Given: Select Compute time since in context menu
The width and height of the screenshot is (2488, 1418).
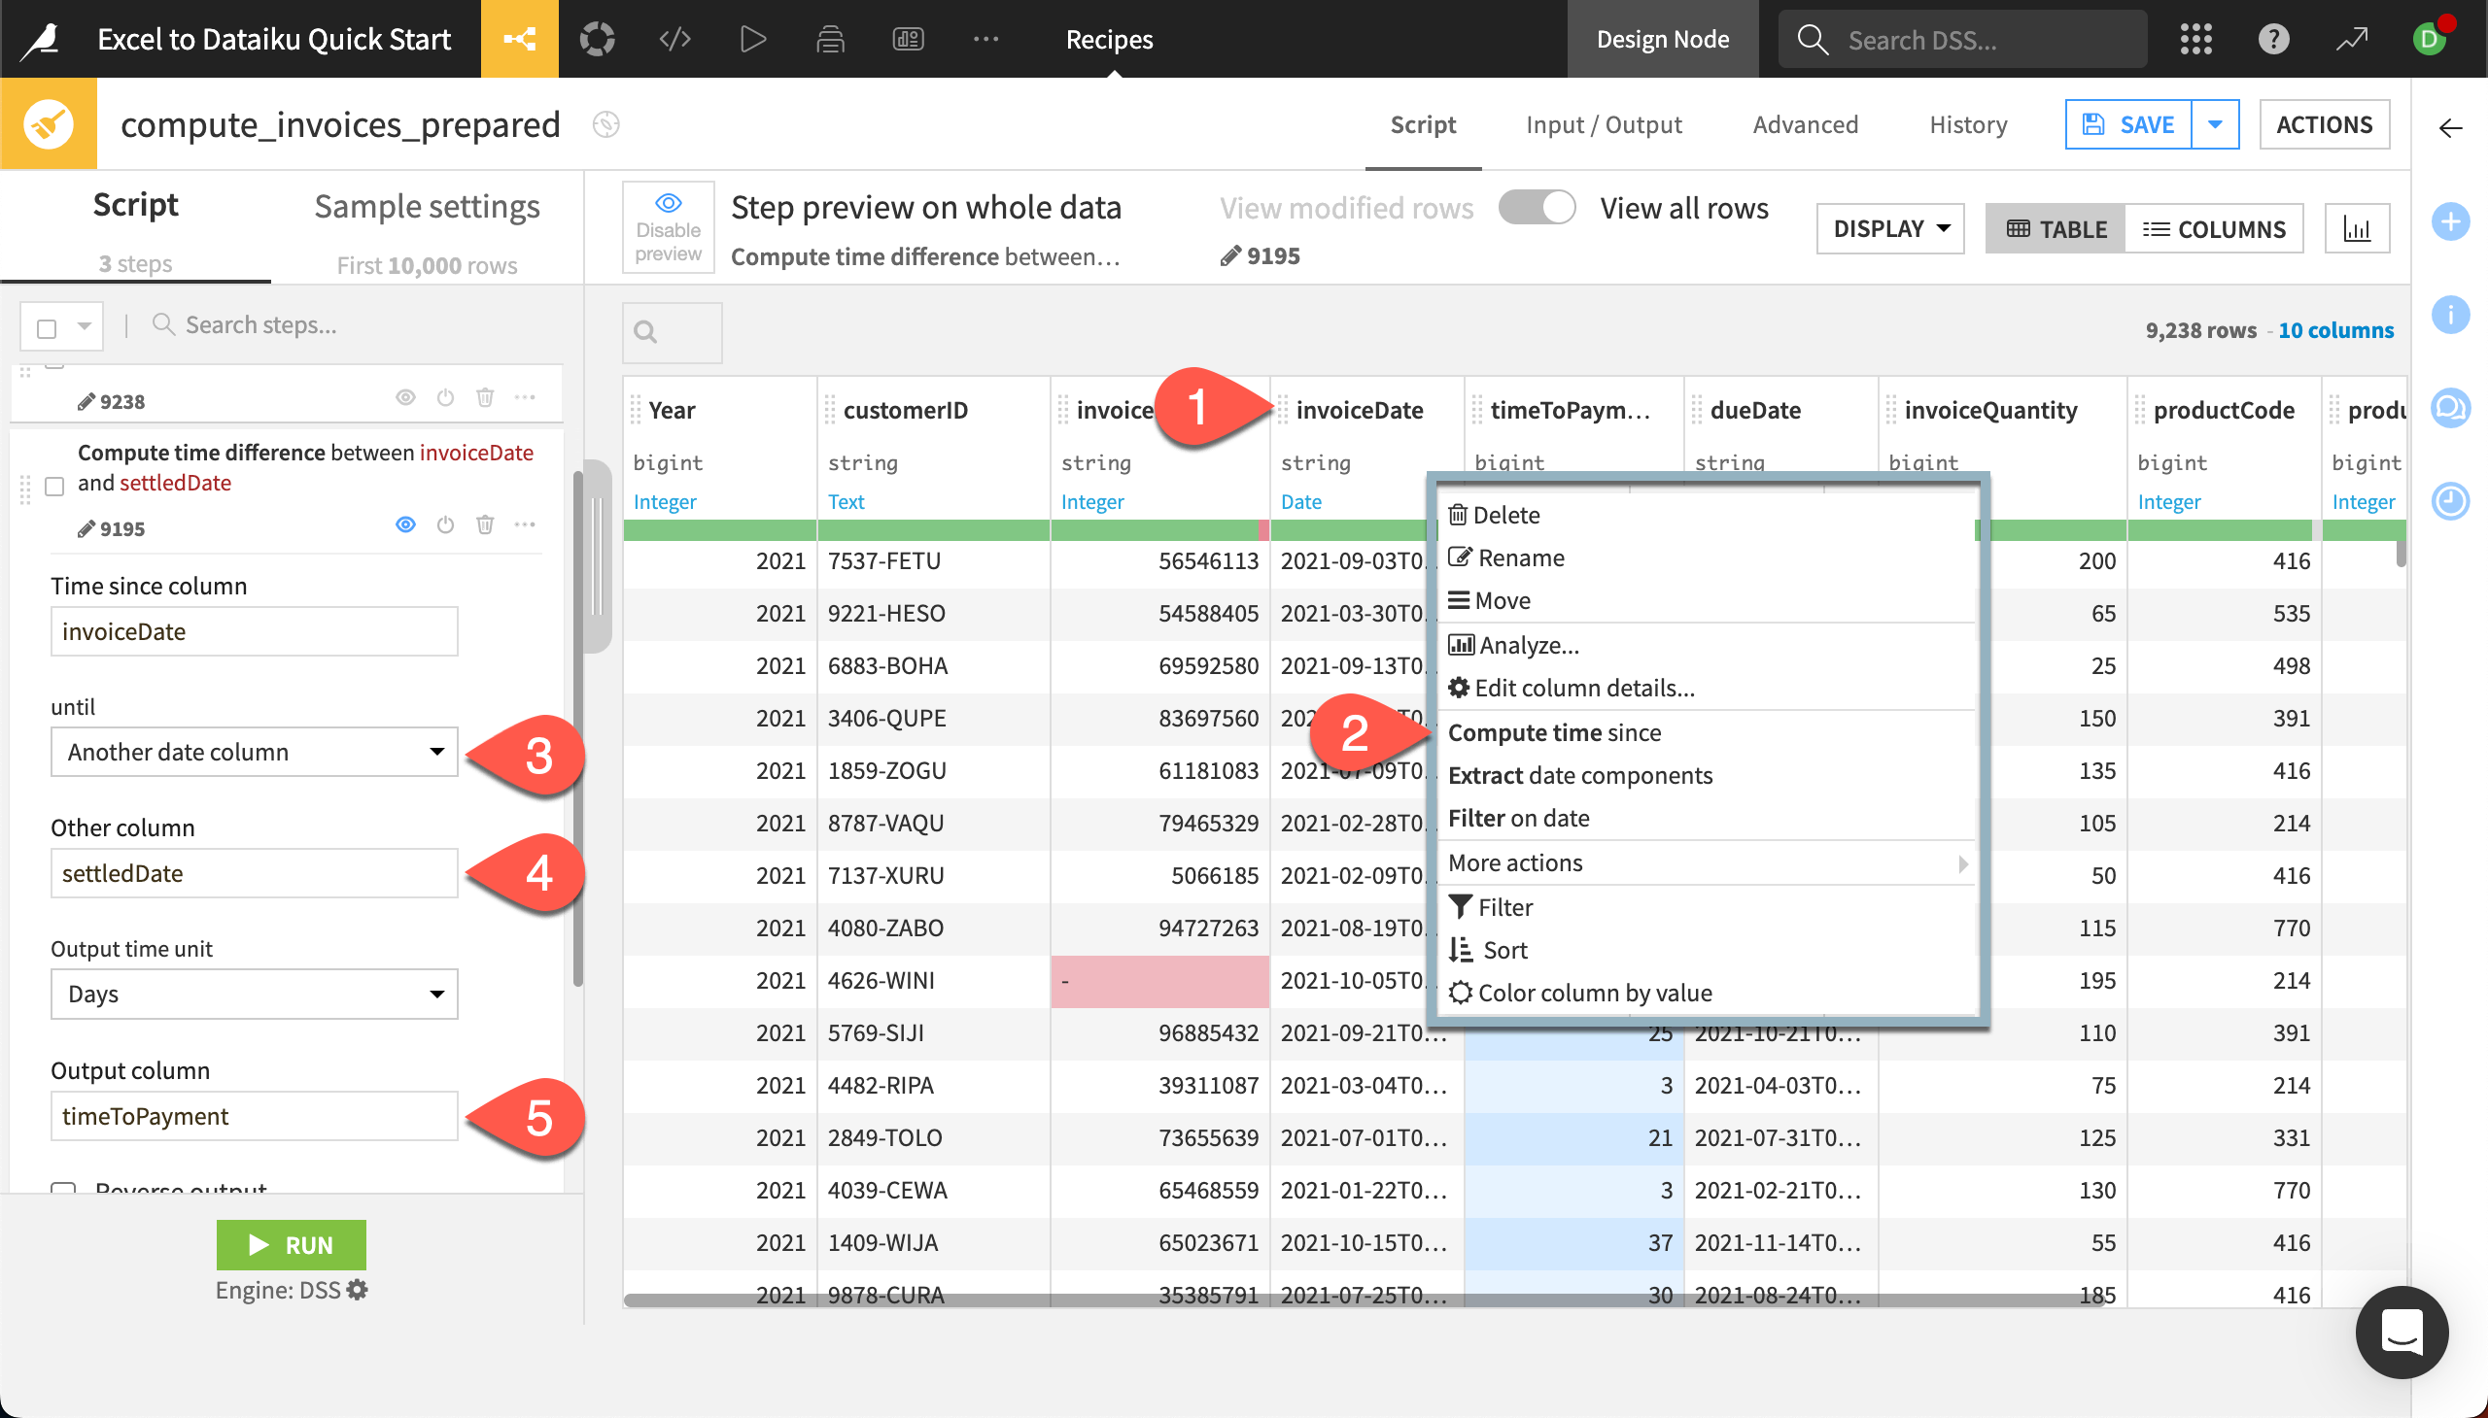Looking at the screenshot, I should tap(1554, 732).
